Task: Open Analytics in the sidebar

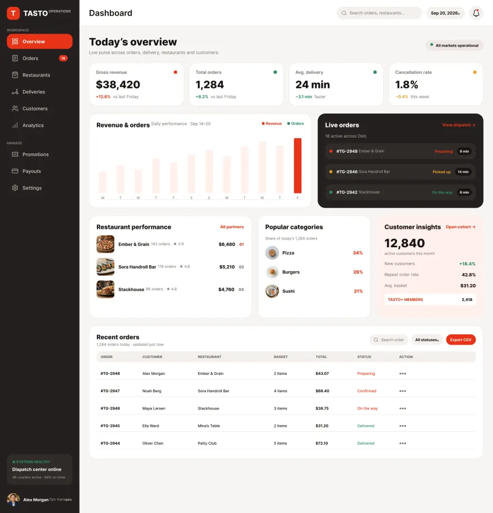Action: pos(40,125)
